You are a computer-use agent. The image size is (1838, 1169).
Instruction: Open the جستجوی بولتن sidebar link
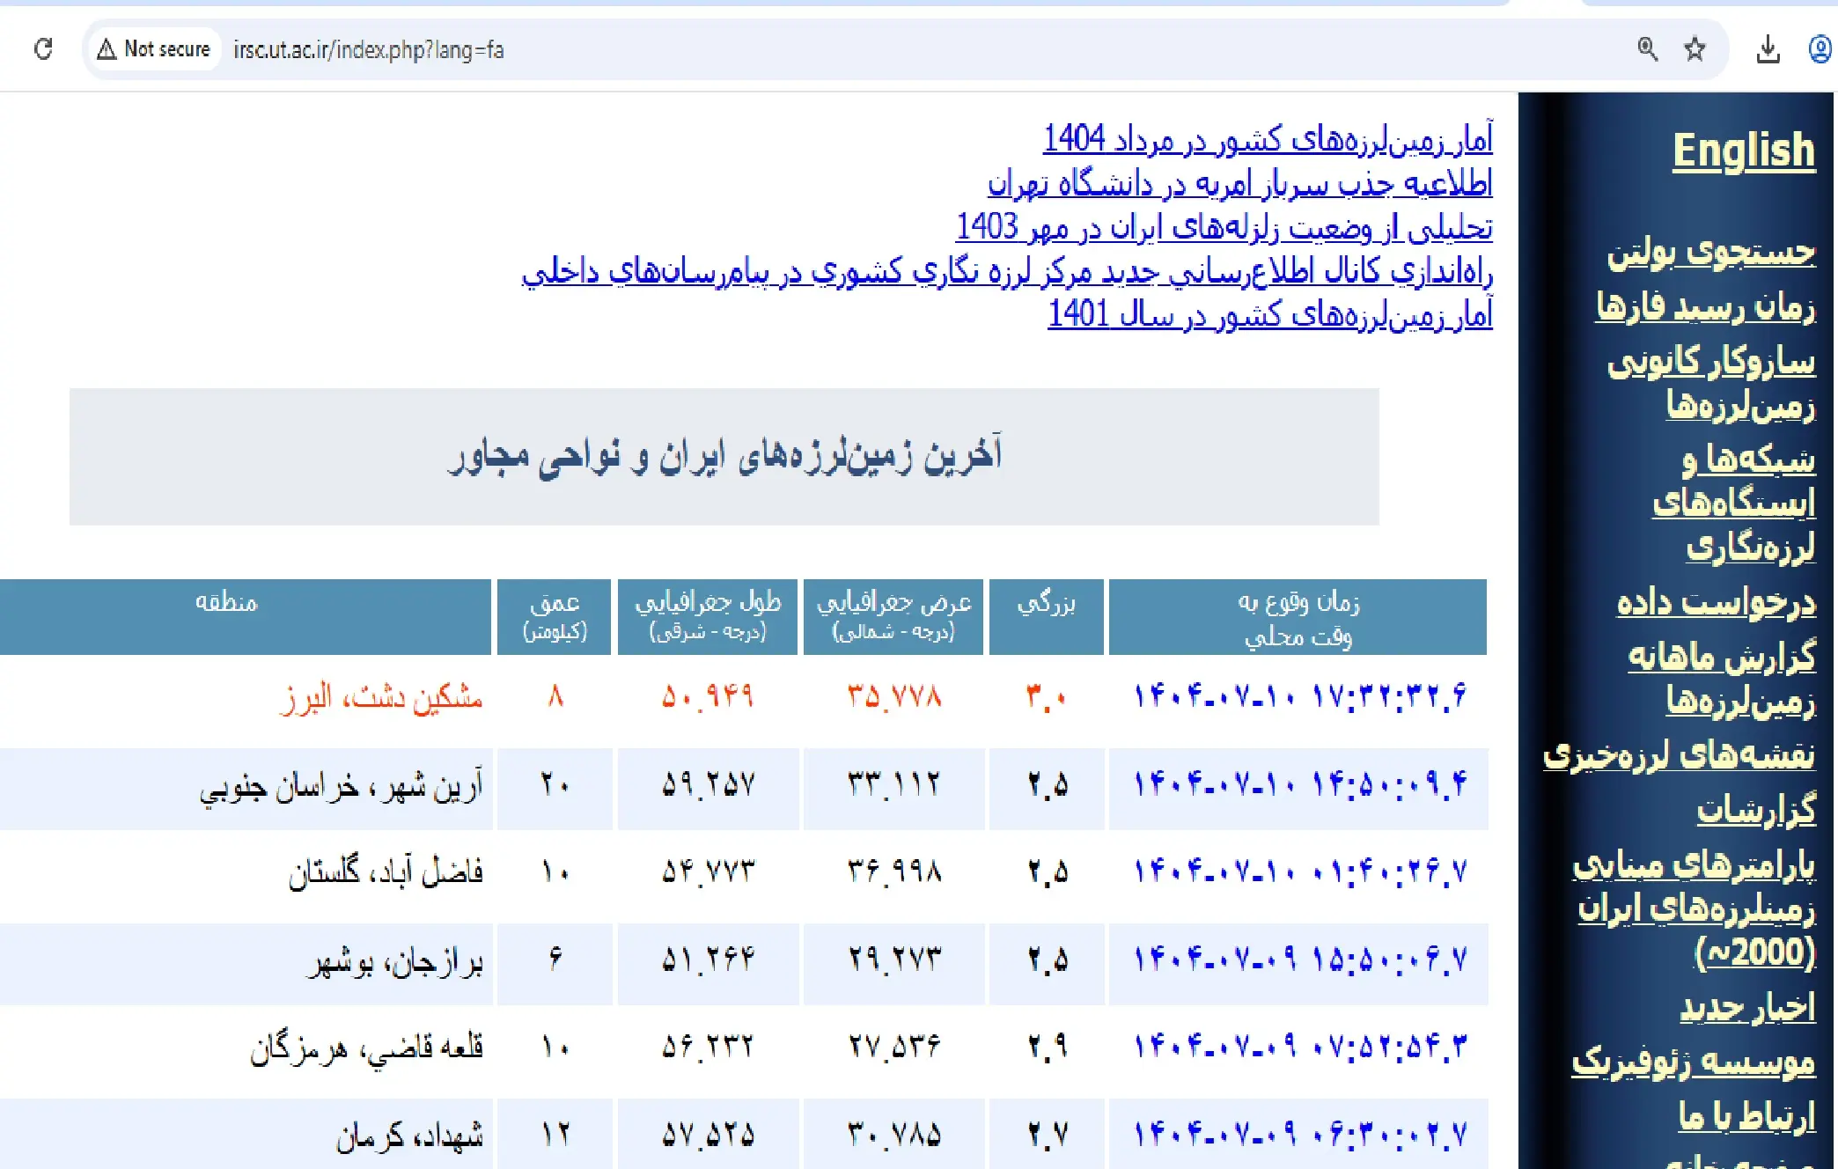(1710, 253)
